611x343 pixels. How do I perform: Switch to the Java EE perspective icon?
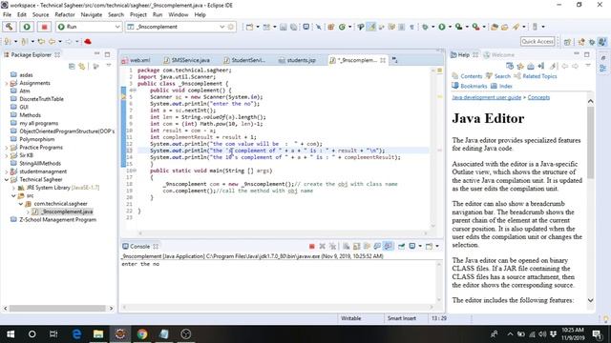(x=581, y=42)
